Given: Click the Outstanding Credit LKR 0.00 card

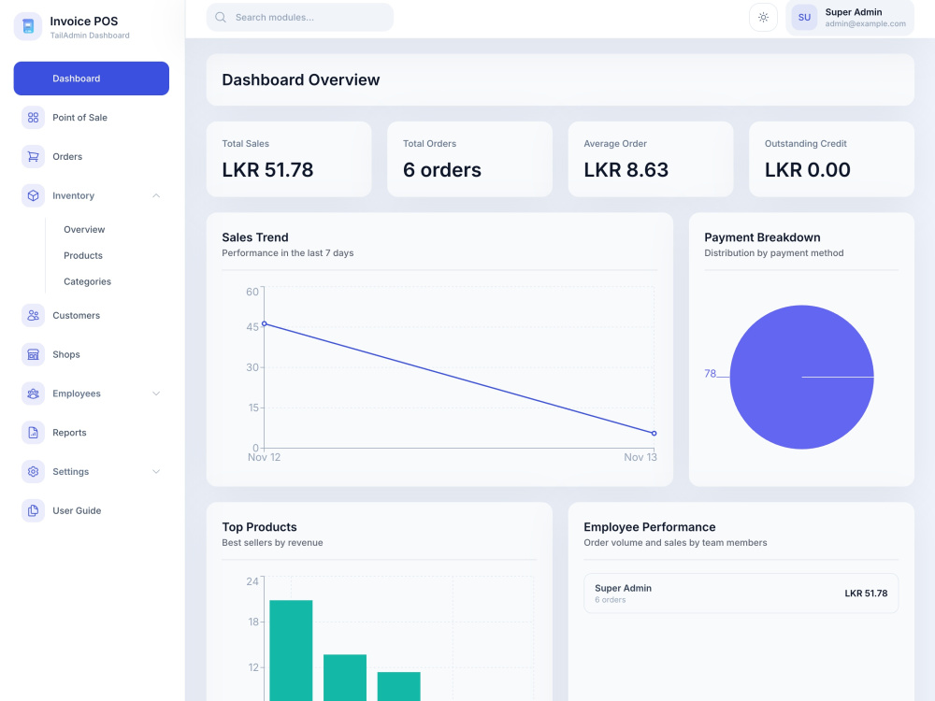Looking at the screenshot, I should pyautogui.click(x=831, y=159).
